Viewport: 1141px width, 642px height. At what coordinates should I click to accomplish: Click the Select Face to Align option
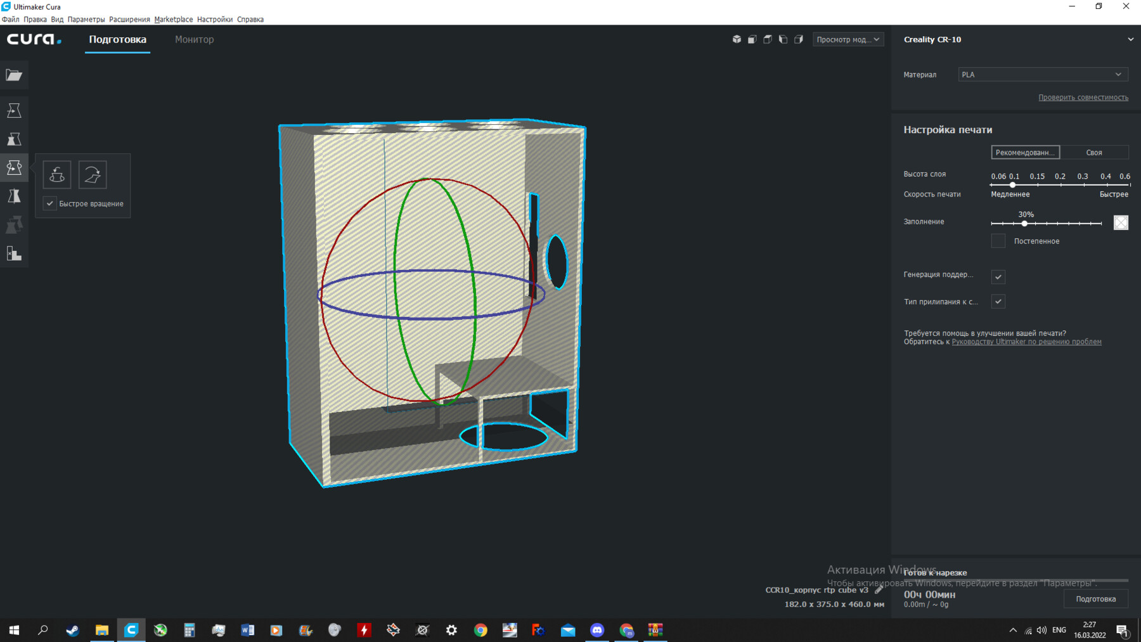click(x=92, y=174)
